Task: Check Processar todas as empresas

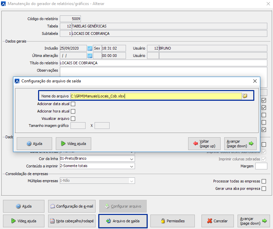Action: tap(264, 181)
